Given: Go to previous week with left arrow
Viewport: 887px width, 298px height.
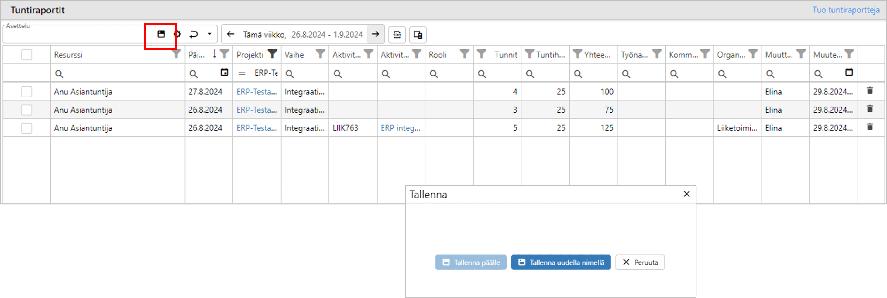Looking at the screenshot, I should point(230,34).
